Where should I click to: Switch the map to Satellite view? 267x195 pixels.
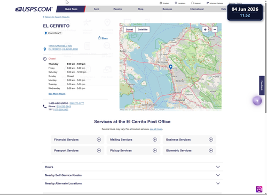[x=143, y=29]
